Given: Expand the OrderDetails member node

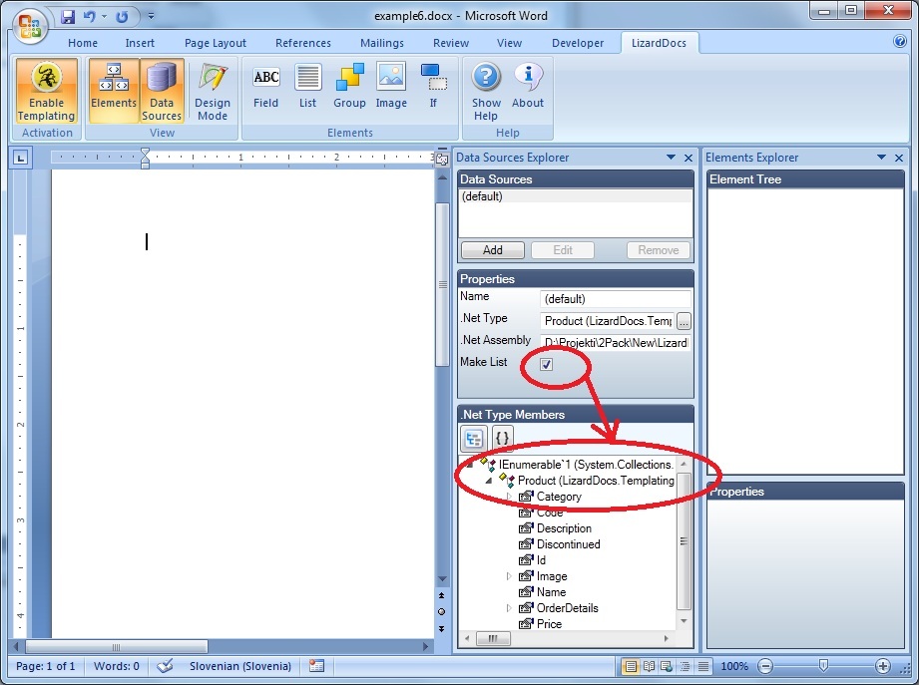Looking at the screenshot, I should coord(509,608).
